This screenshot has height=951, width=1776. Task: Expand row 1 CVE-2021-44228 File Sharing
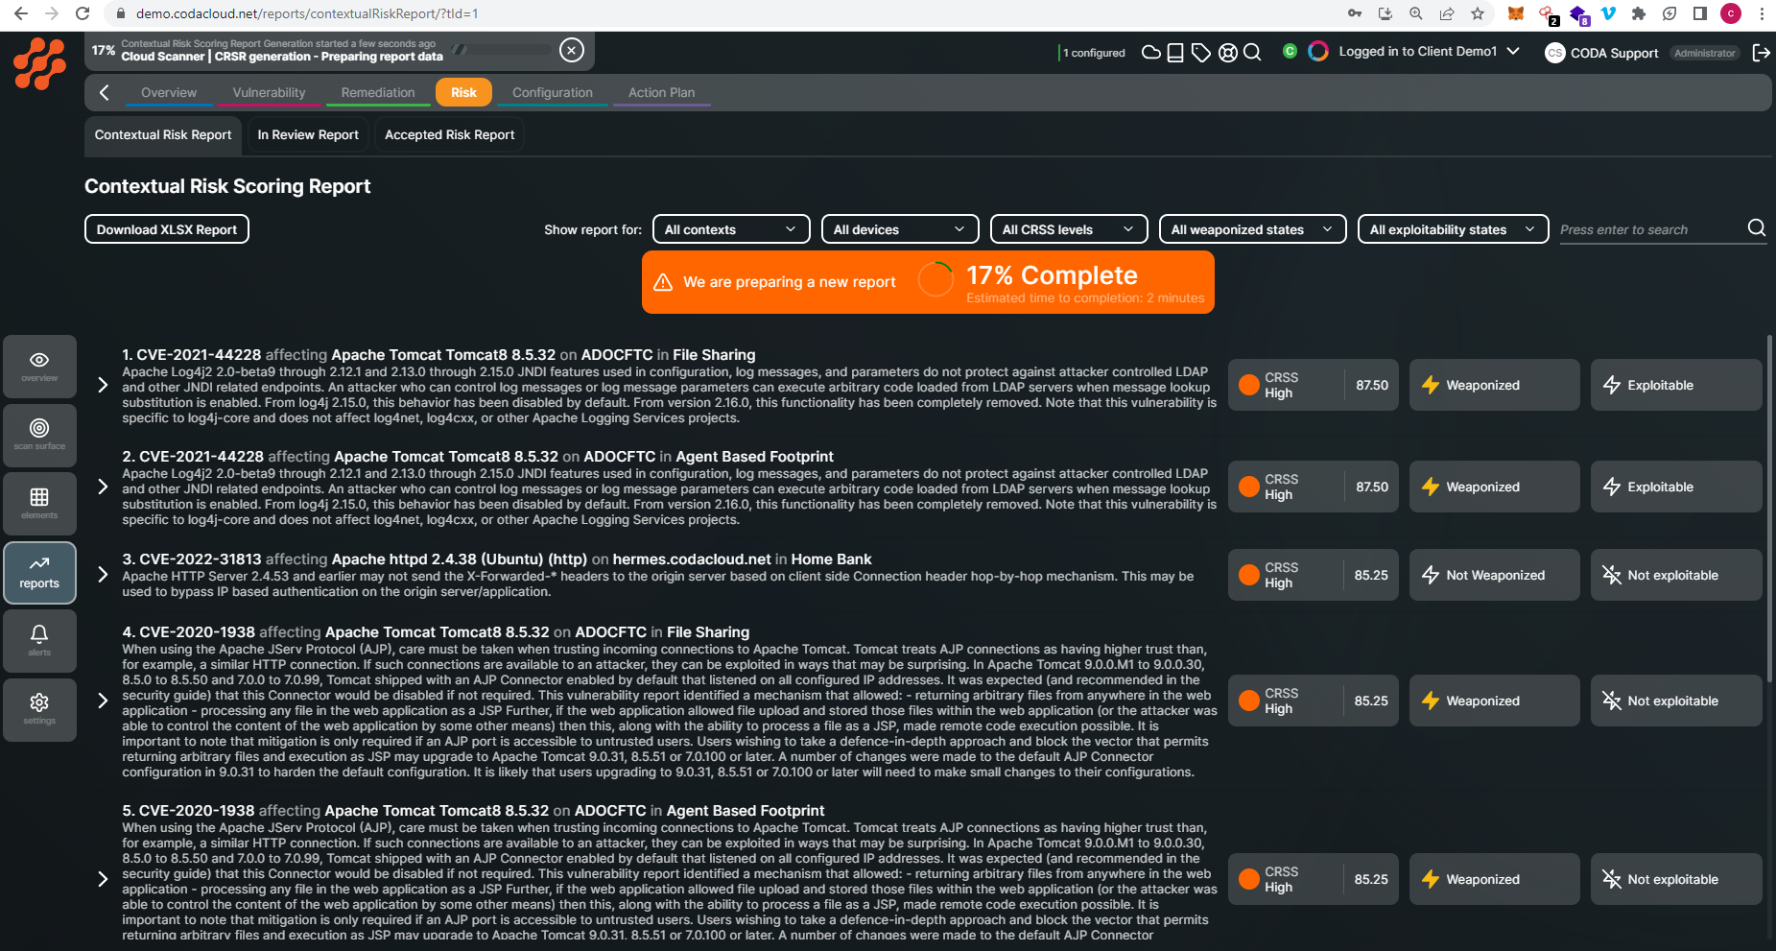click(x=103, y=385)
